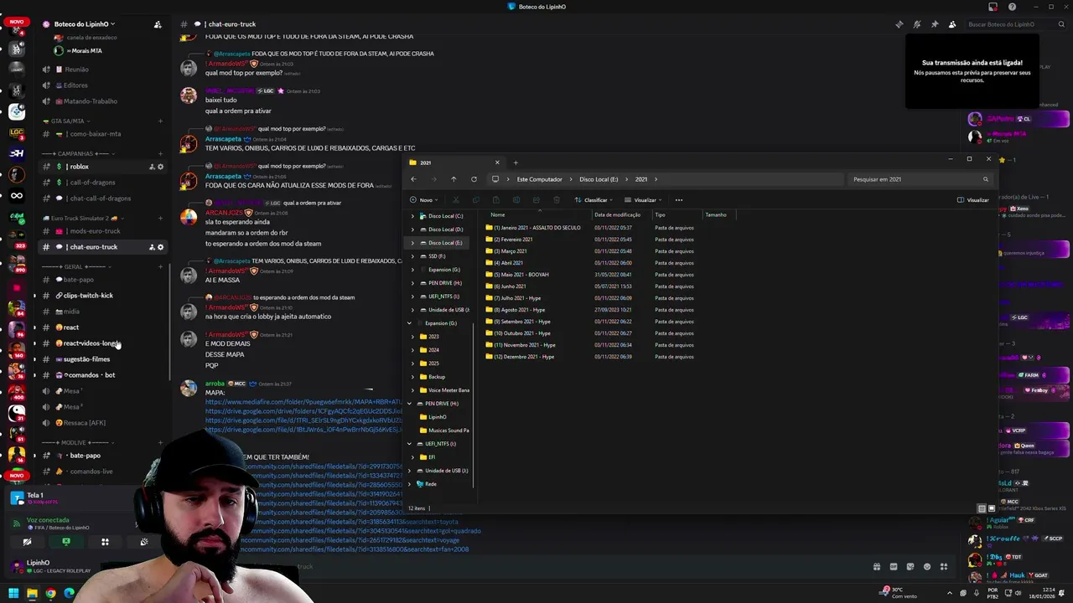Image resolution: width=1073 pixels, height=603 pixels.
Task: Open Boteco do LipinhO server dropdown
Action: [x=84, y=24]
